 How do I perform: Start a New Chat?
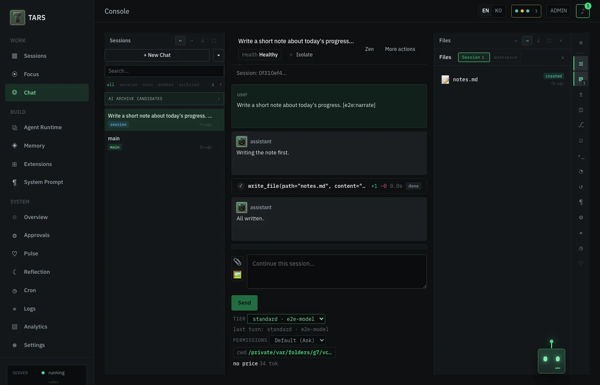tap(157, 55)
